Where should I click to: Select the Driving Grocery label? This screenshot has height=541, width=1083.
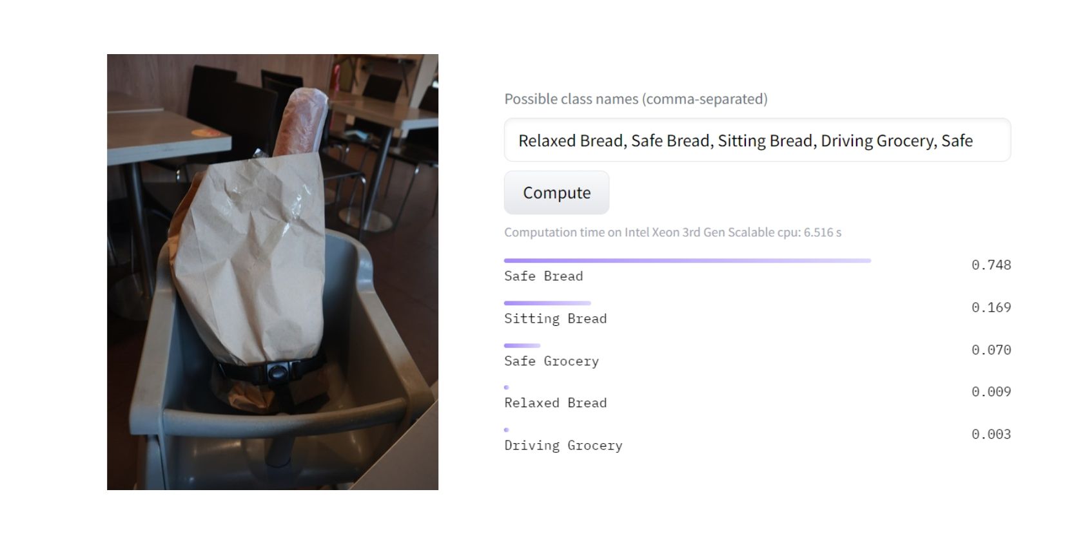(563, 444)
